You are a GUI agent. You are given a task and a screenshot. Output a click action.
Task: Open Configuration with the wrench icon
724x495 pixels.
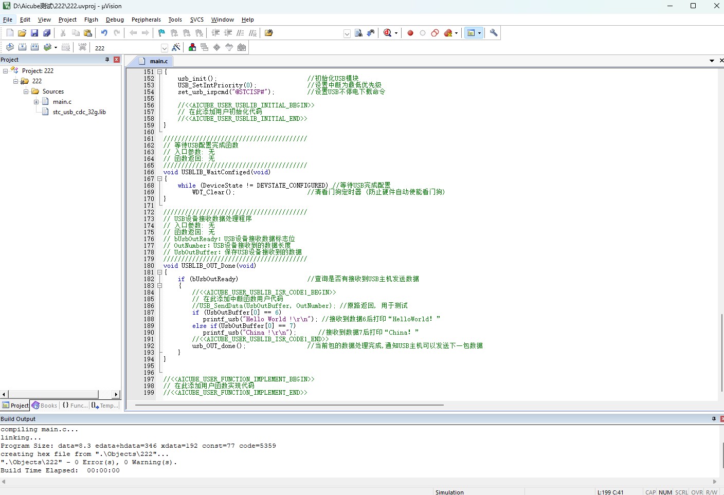[494, 33]
